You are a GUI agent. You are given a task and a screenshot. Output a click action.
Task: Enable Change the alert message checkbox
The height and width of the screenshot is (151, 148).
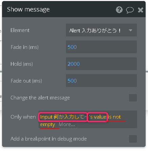pos(133,98)
